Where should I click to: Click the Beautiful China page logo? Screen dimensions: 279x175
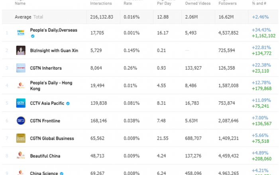(21, 156)
